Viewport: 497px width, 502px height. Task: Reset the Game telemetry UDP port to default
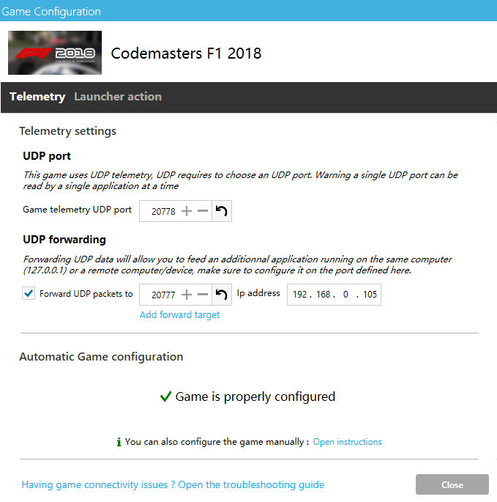tap(222, 211)
